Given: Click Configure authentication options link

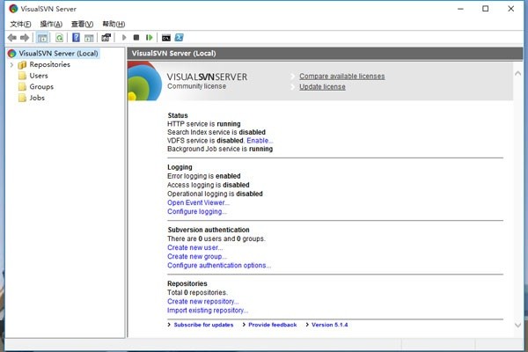Looking at the screenshot, I should tap(218, 265).
